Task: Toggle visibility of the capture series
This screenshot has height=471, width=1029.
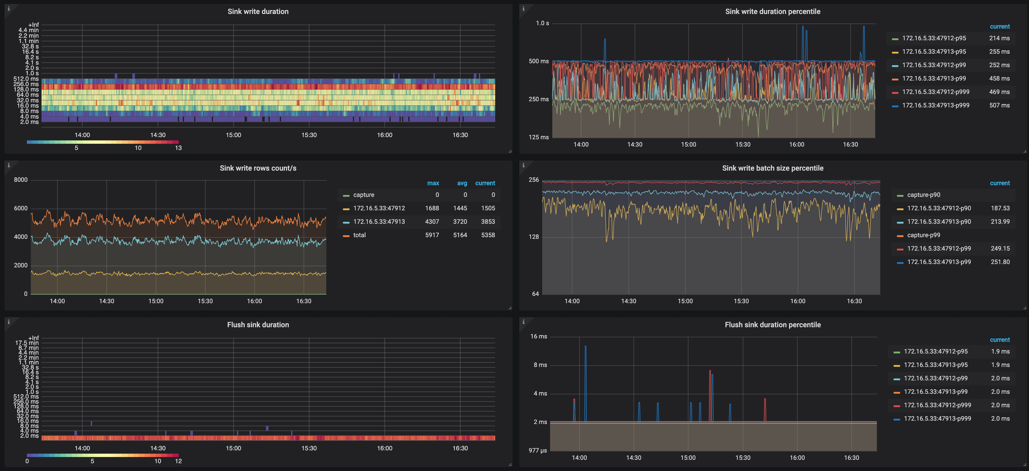Action: pos(364,195)
